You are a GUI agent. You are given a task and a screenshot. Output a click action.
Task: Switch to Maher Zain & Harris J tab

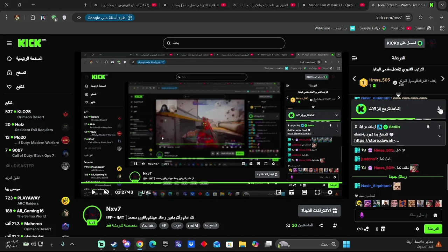click(333, 5)
